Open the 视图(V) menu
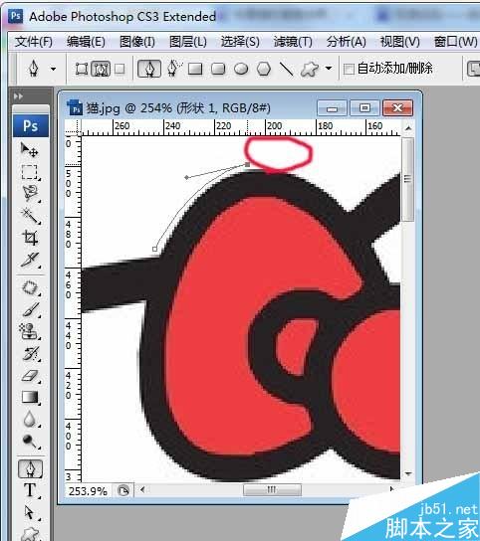 click(x=399, y=42)
